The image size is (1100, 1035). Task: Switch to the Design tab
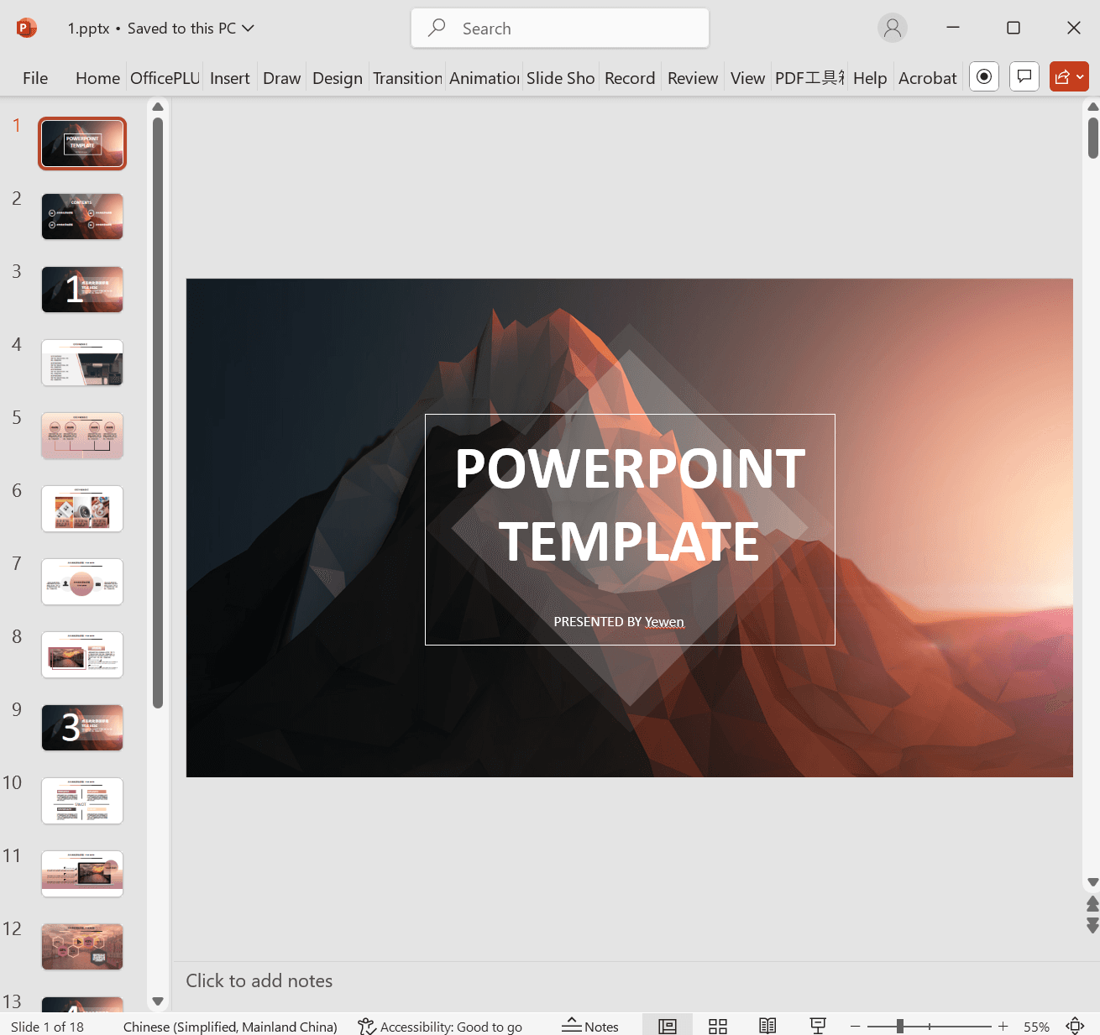(x=337, y=78)
